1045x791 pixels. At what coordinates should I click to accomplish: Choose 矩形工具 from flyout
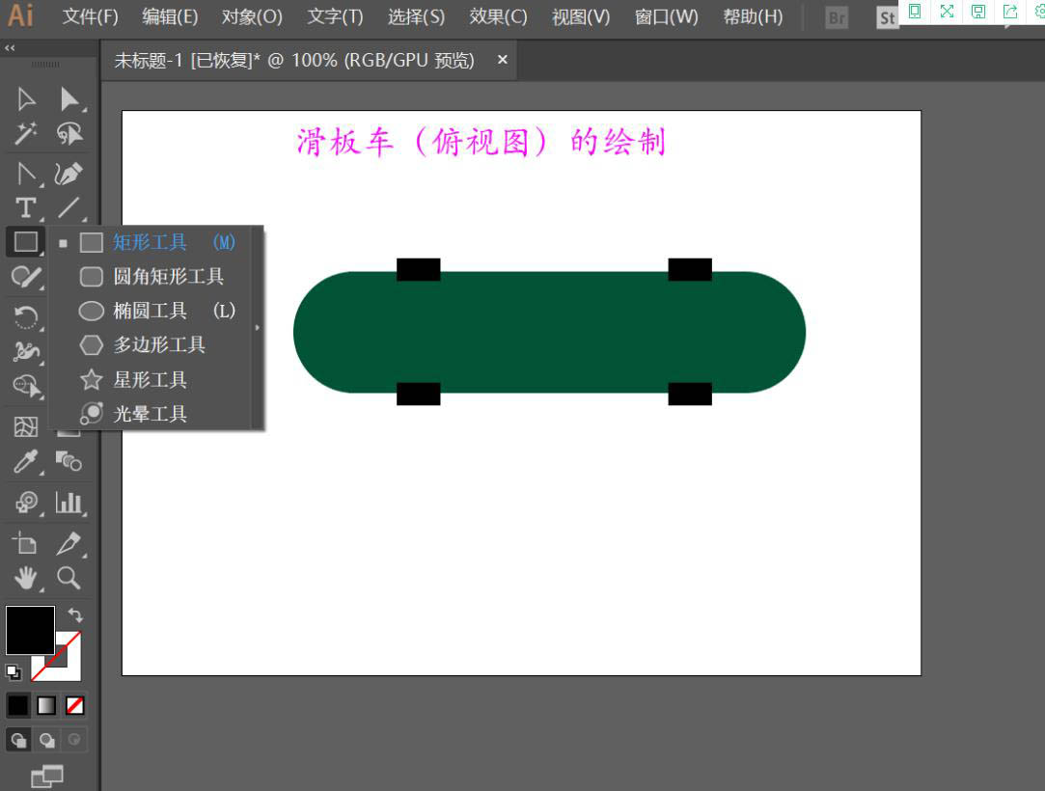(158, 242)
